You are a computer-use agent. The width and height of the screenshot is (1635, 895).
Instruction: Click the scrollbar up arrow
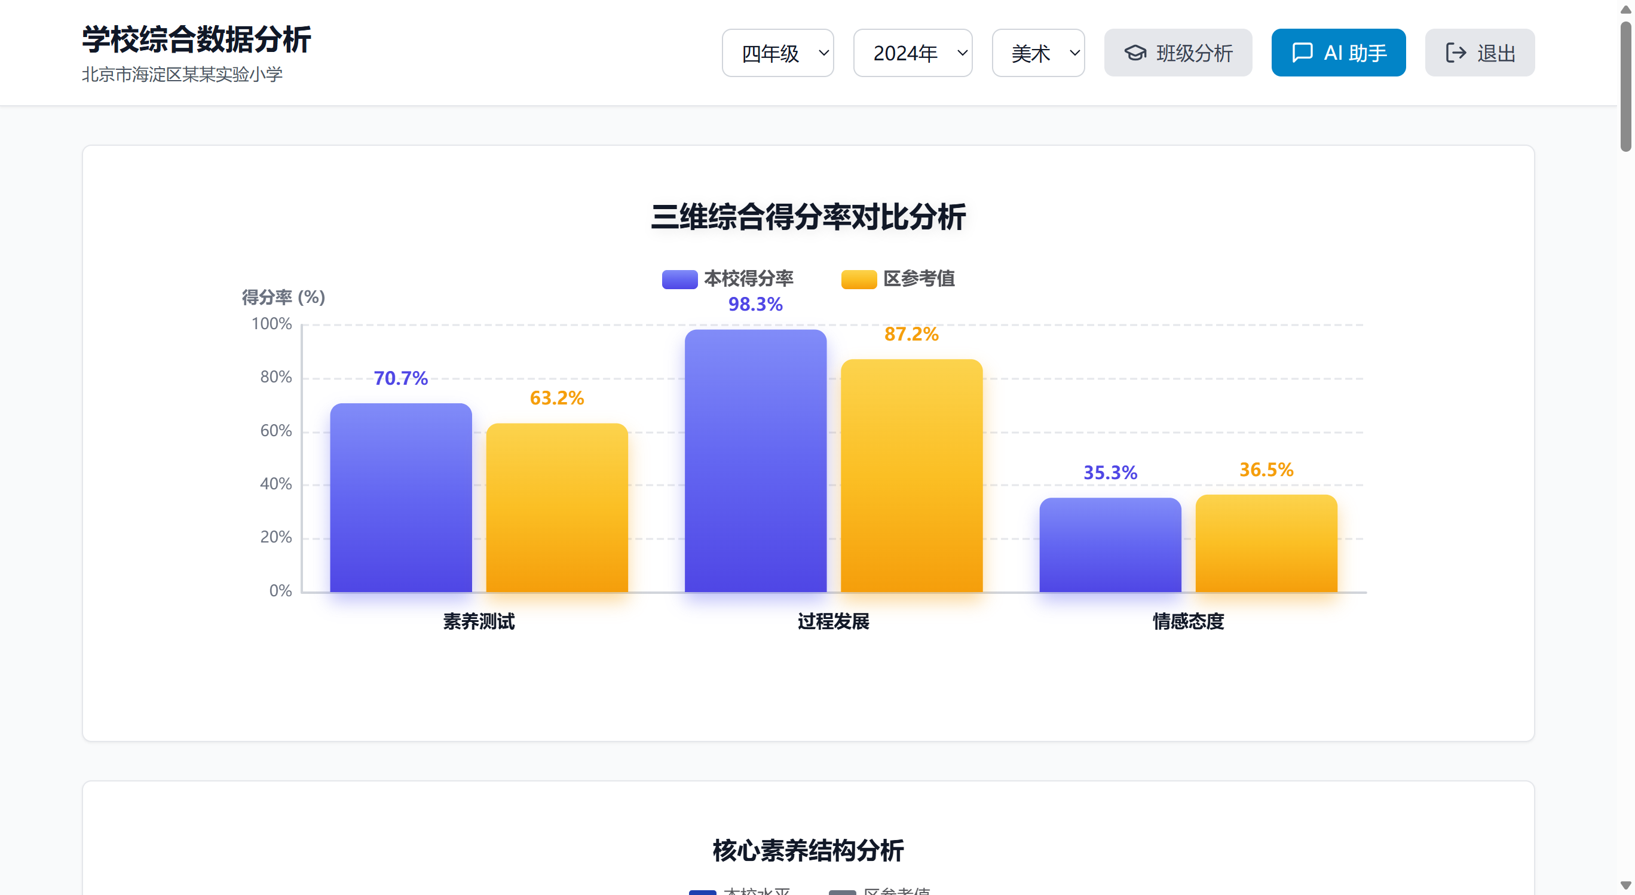pos(1625,9)
